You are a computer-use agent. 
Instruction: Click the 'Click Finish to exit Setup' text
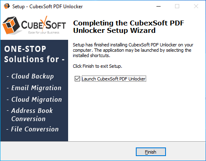97,66
